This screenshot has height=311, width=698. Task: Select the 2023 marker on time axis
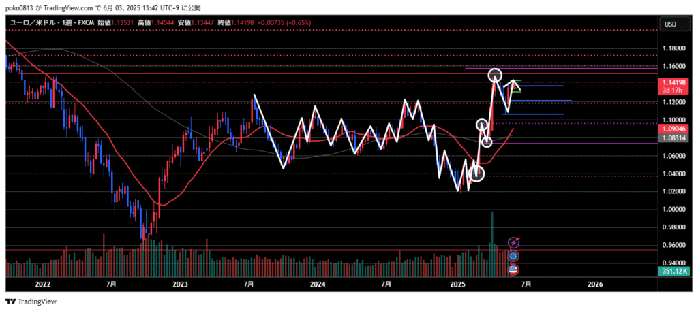pyautogui.click(x=179, y=283)
